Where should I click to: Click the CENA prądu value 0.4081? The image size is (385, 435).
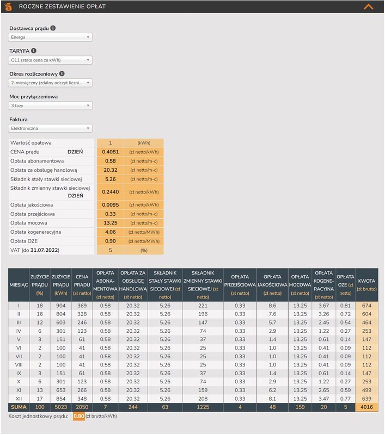point(111,152)
